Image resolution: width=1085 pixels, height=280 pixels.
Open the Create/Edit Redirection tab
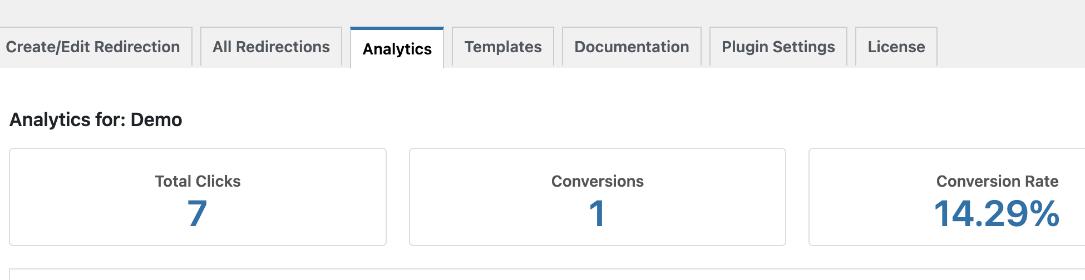[93, 47]
